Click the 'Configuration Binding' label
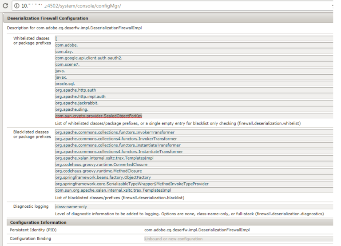This screenshot has width=341, height=246. pos(31,238)
